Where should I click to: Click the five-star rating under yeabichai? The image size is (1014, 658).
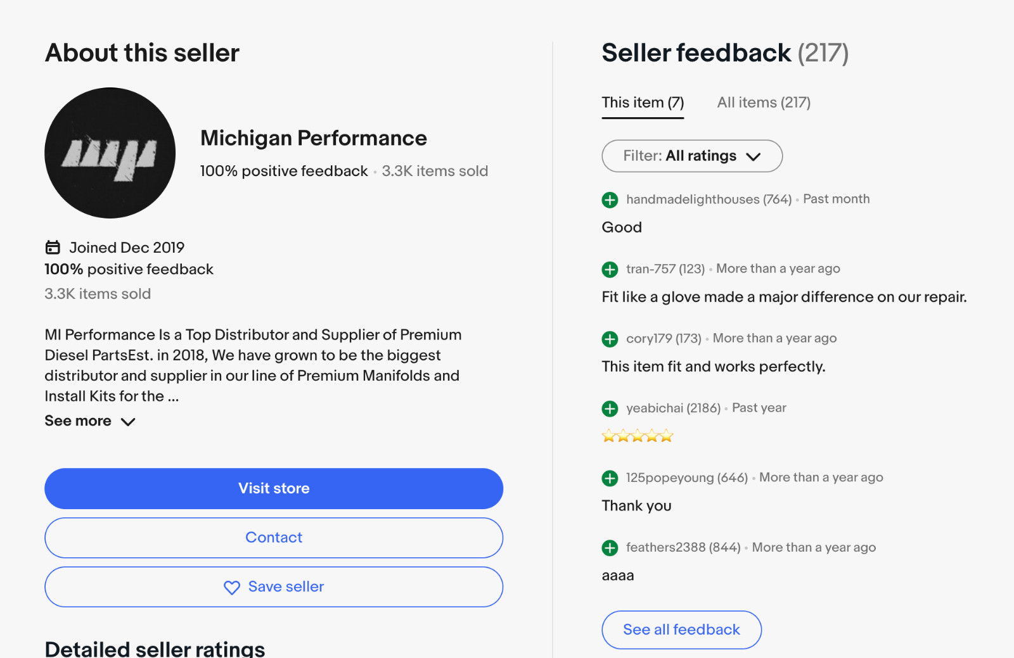[x=637, y=436]
